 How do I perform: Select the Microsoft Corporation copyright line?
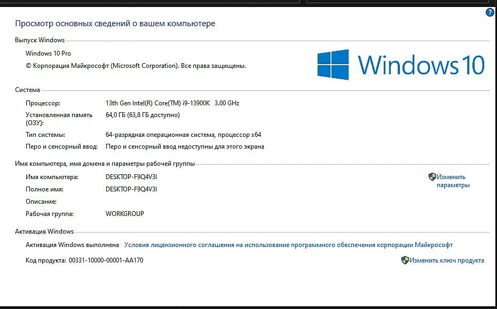tap(136, 66)
